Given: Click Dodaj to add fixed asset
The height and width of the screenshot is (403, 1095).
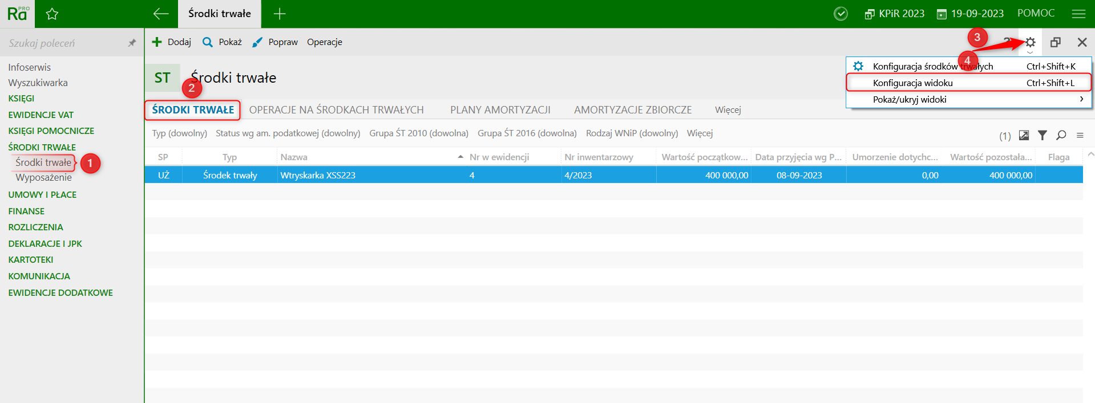Looking at the screenshot, I should (172, 42).
